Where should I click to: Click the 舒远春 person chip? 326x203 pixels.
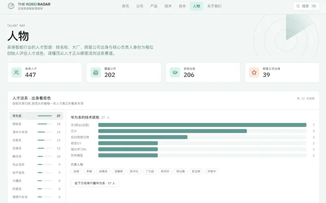(181, 171)
